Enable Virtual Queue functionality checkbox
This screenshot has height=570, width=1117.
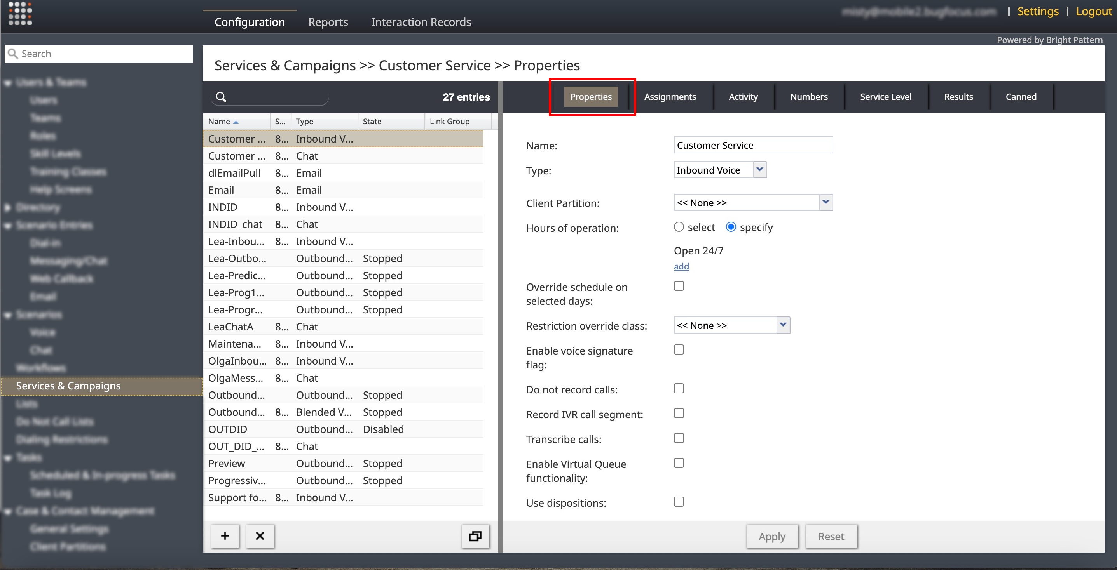point(679,463)
